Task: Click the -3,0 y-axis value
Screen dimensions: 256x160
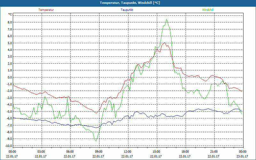Action: pyautogui.click(x=9, y=98)
